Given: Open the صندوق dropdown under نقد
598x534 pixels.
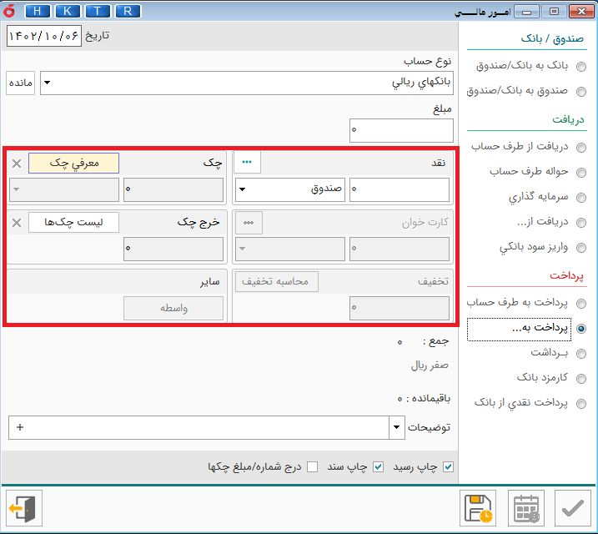Looking at the screenshot, I should tap(243, 189).
